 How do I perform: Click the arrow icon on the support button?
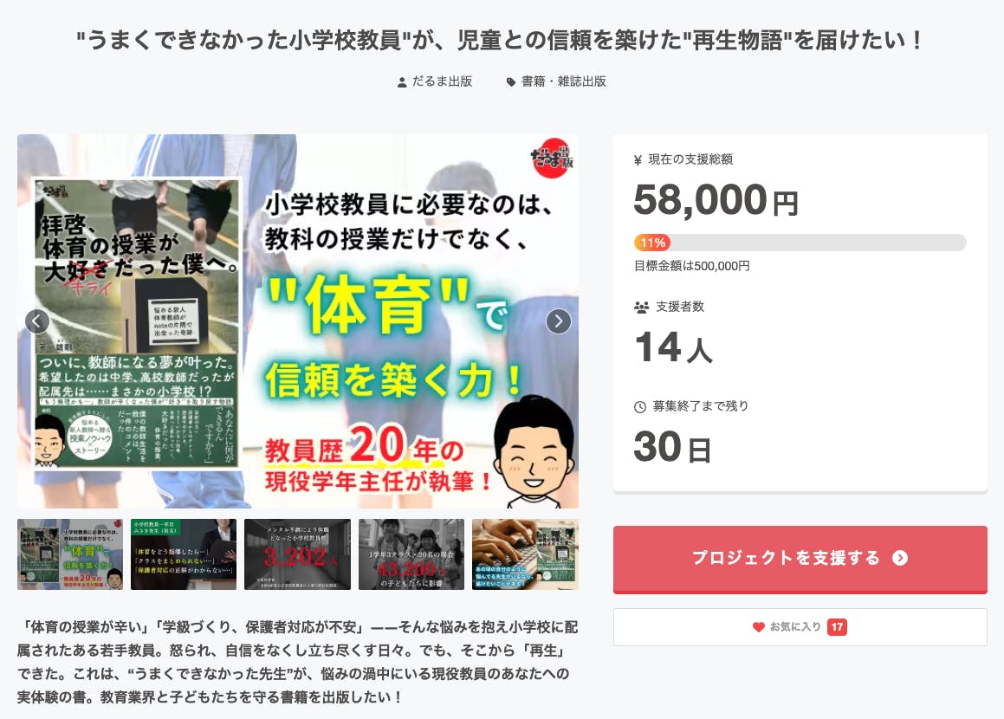tap(900, 558)
